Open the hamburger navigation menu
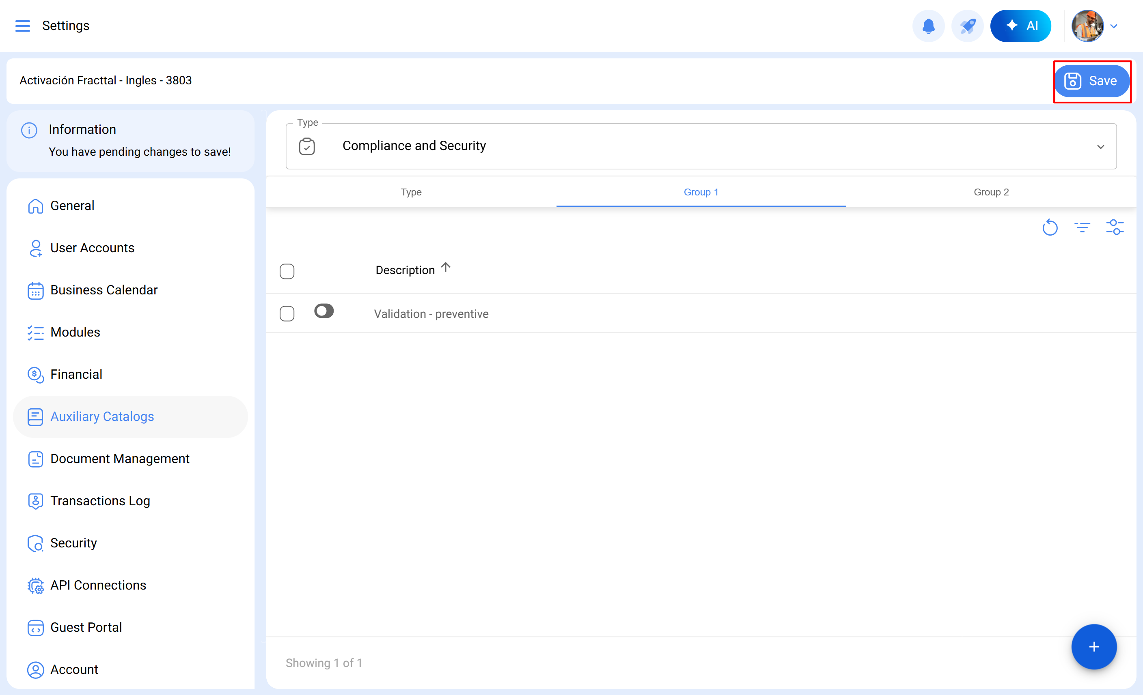 pos(22,26)
